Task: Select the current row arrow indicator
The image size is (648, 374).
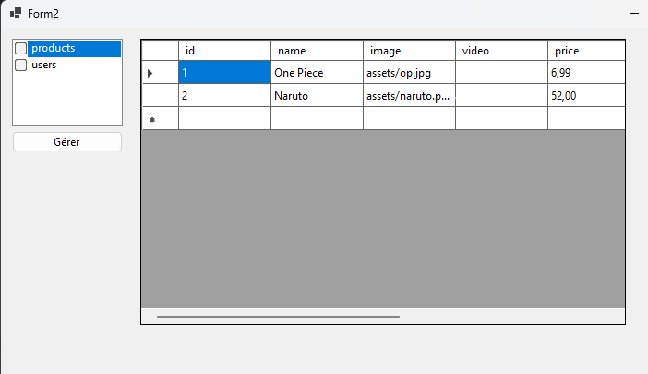Action: pos(151,73)
